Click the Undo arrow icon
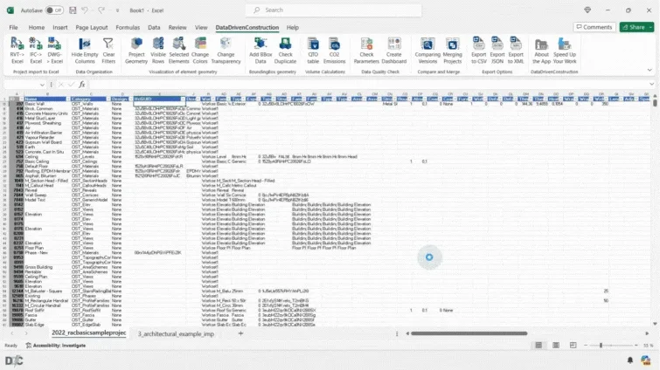The width and height of the screenshot is (660, 370). point(85,10)
